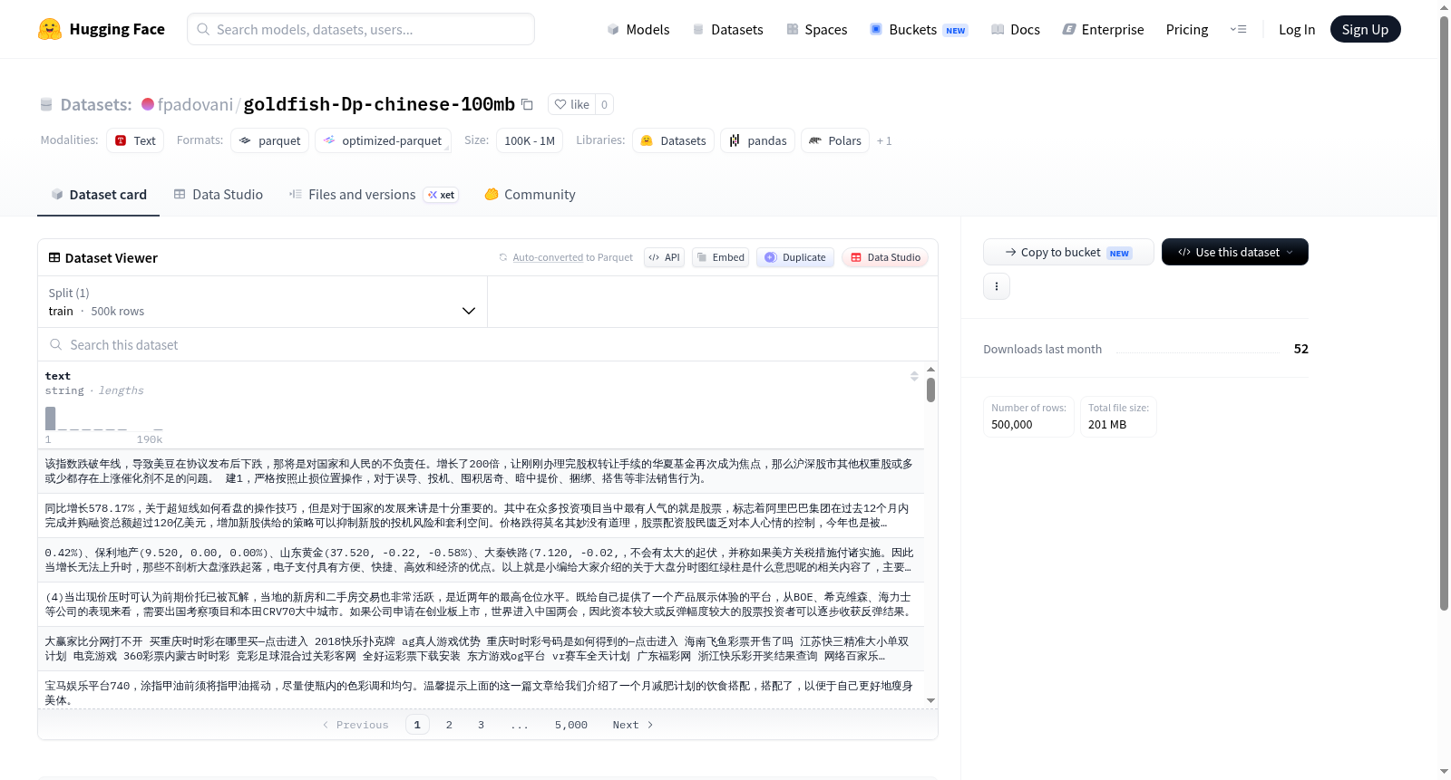Screen dimensions: 1451x780
Task: Click the row starting with 同比增长578.17%
Action: point(481,515)
